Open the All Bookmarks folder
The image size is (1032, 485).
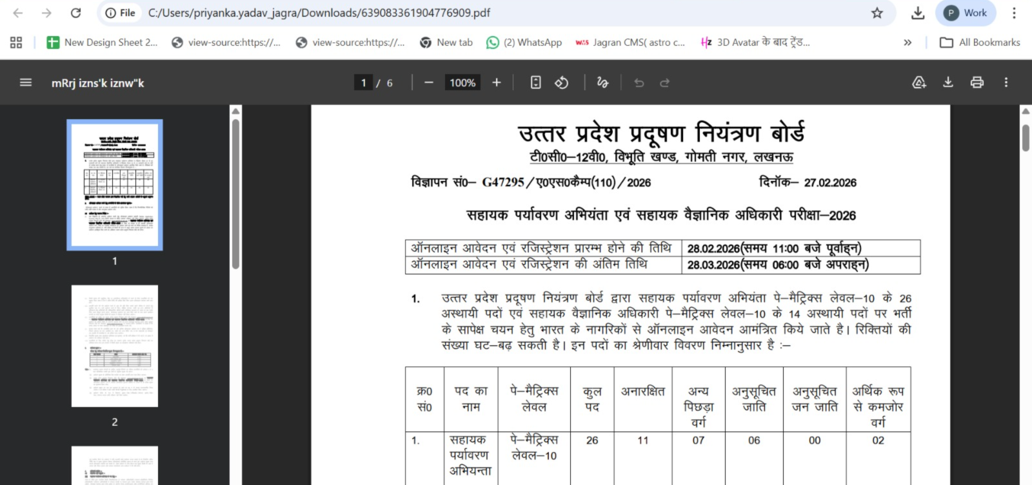980,43
